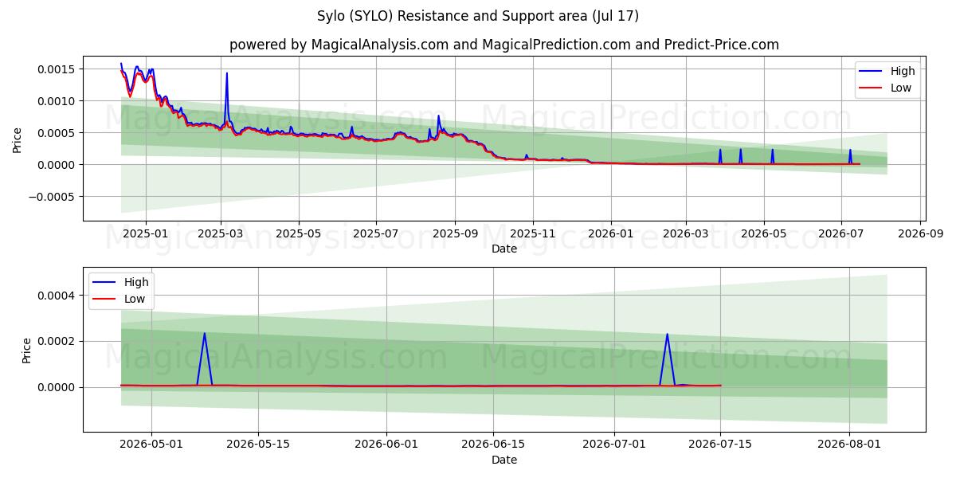This screenshot has height=478, width=956.
Task: Click the '2025-05' date tick label
Action: (299, 234)
